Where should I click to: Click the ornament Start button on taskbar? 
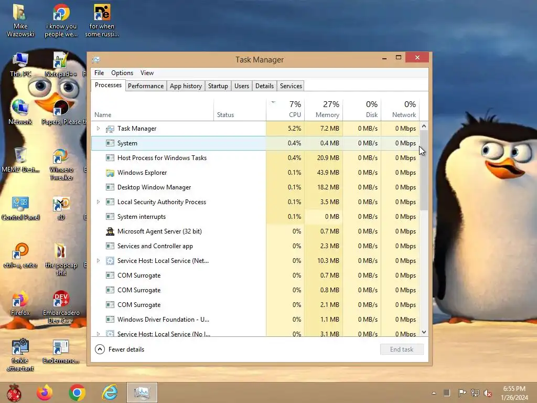pyautogui.click(x=14, y=393)
